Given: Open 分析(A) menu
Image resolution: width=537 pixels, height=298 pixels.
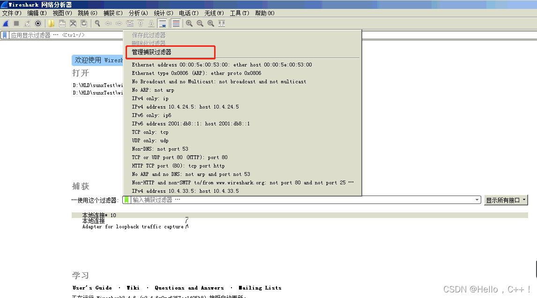Looking at the screenshot, I should (x=138, y=13).
